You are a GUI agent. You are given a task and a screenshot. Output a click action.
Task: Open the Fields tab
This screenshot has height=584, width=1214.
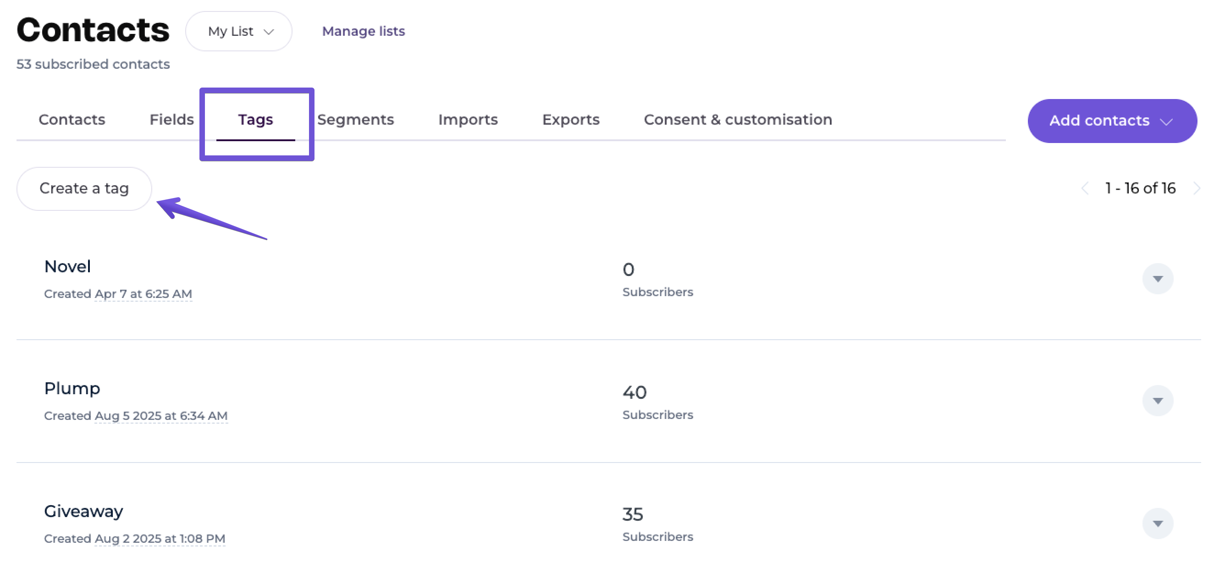point(171,120)
